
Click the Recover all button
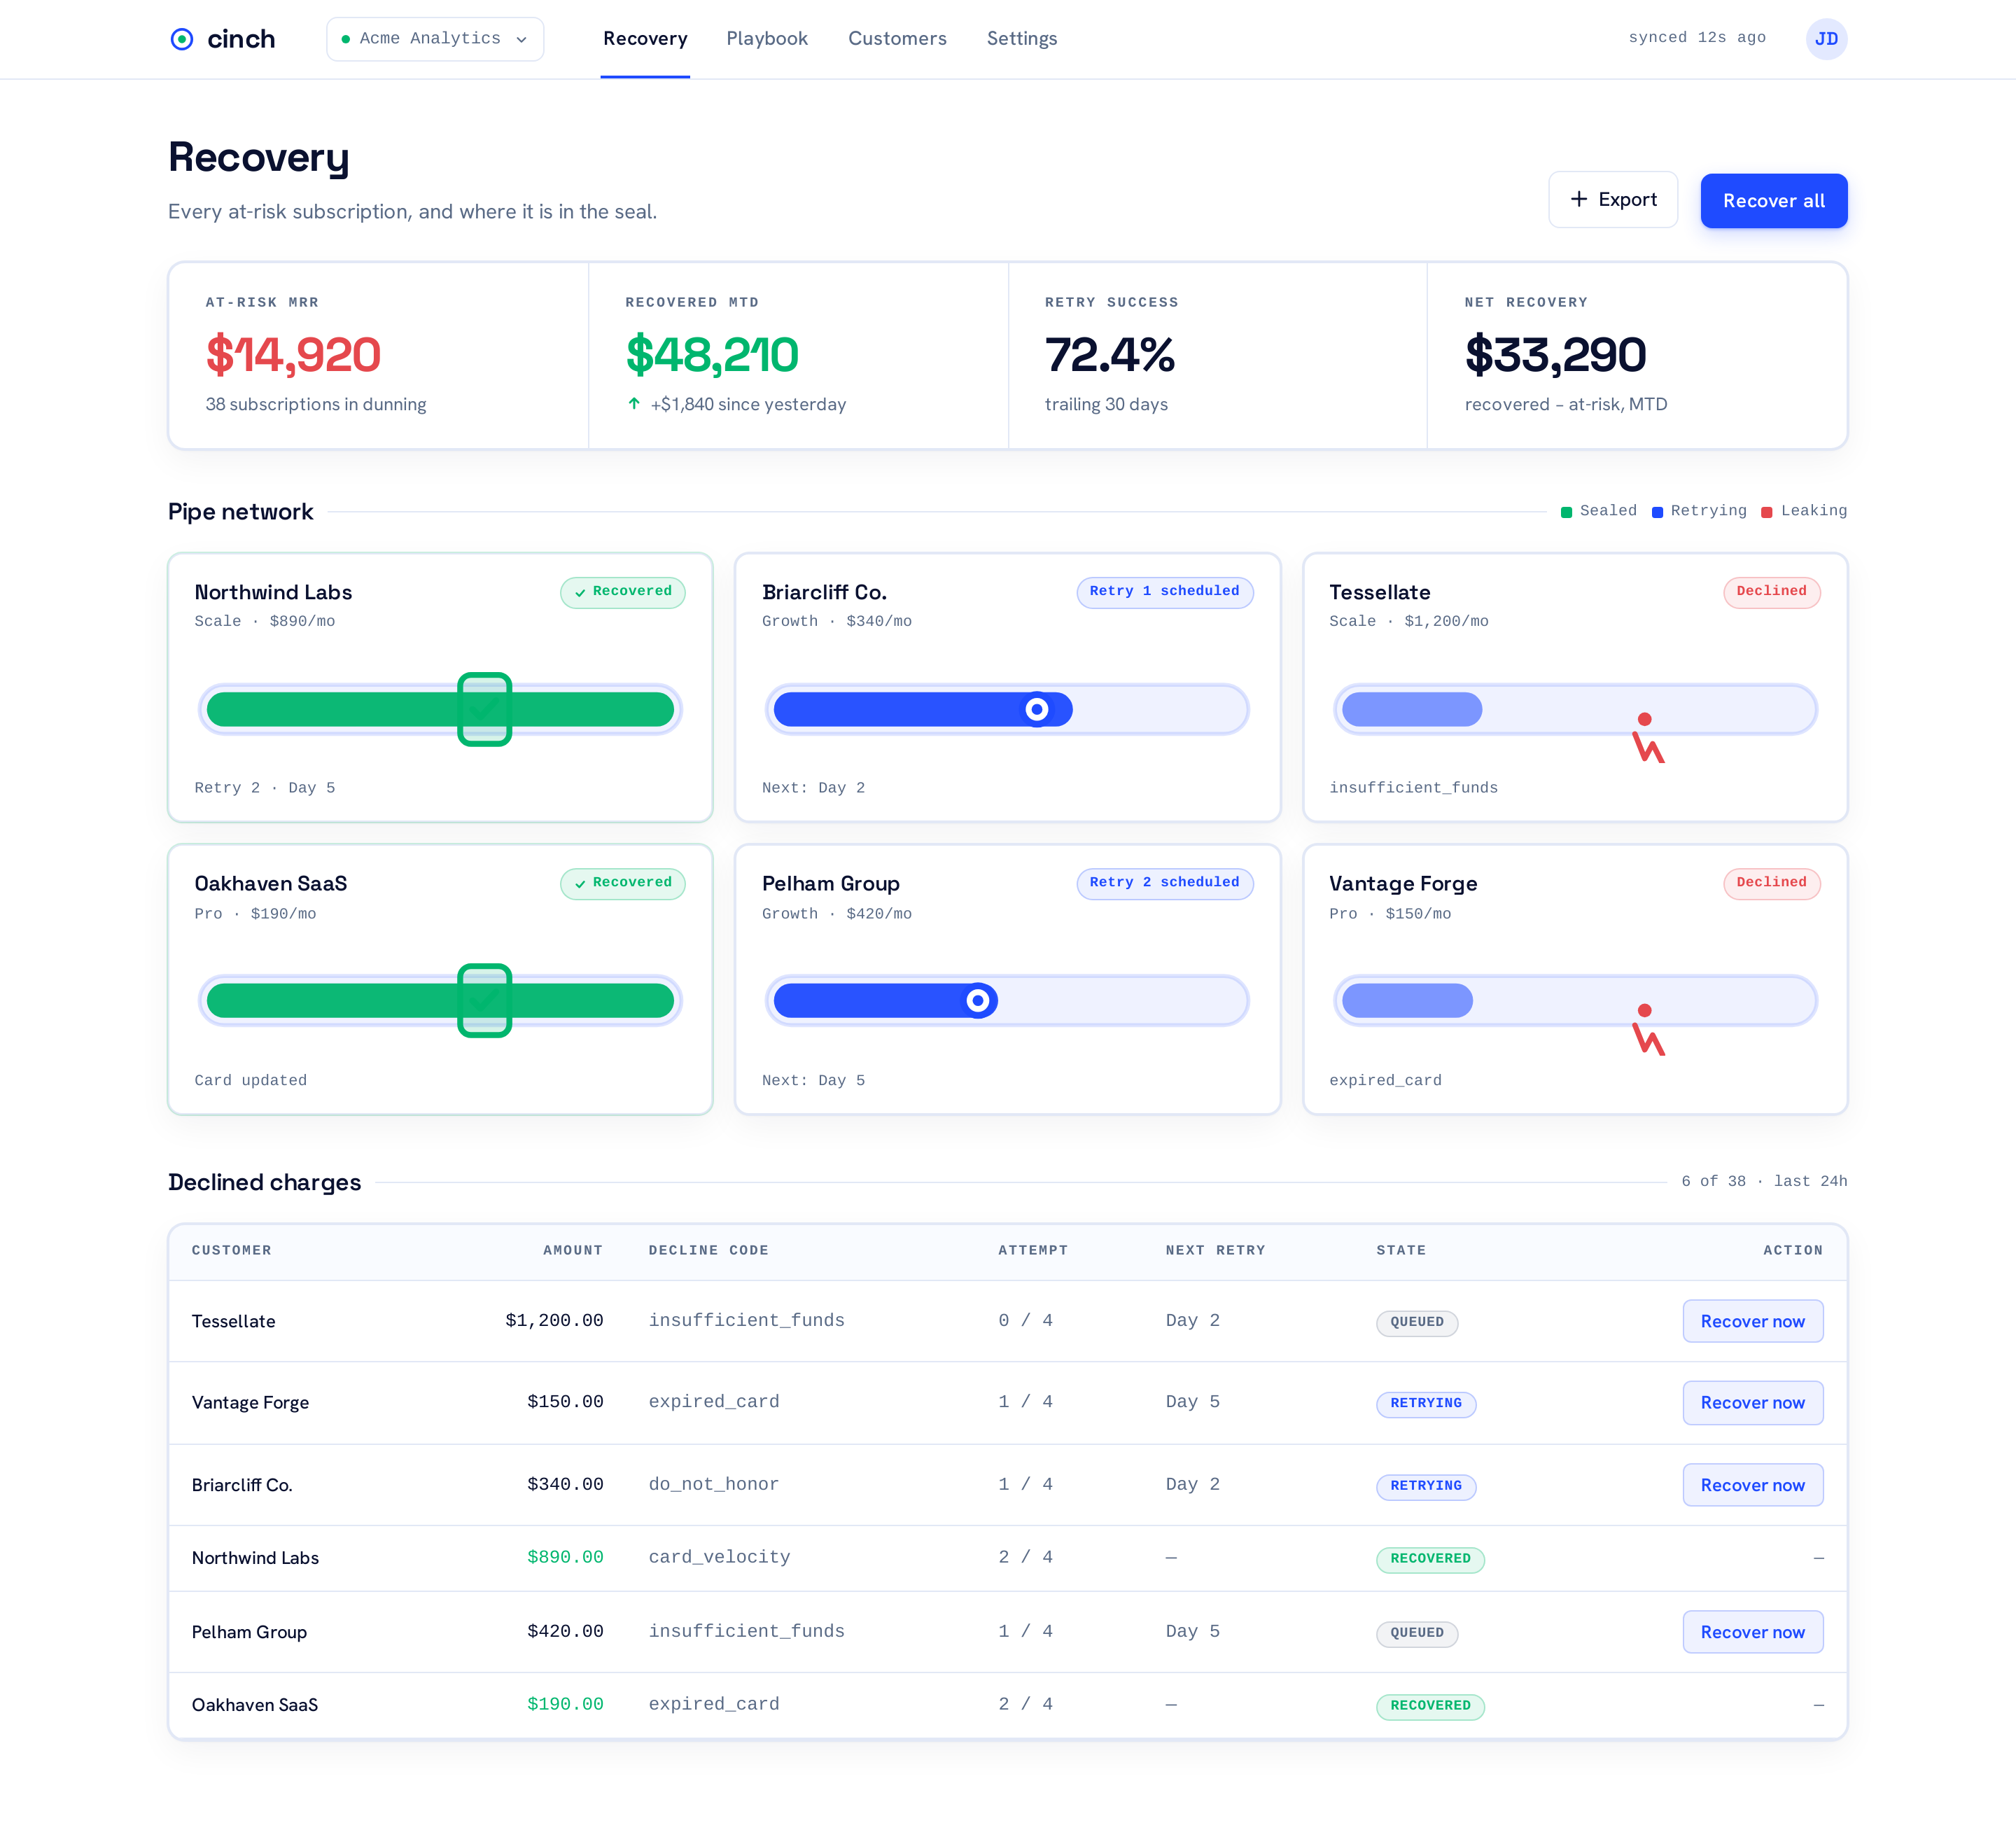point(1774,201)
